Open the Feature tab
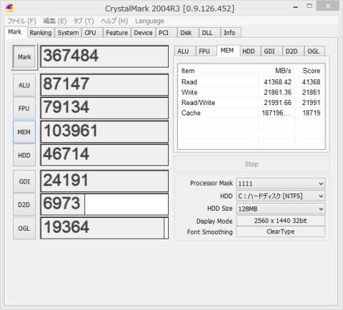This screenshot has width=343, height=310. click(x=116, y=33)
